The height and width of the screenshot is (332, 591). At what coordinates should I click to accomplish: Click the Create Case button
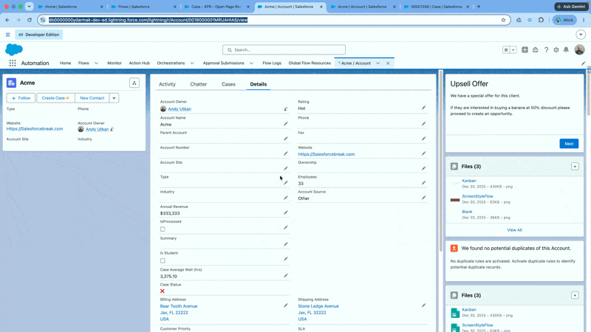click(x=55, y=98)
